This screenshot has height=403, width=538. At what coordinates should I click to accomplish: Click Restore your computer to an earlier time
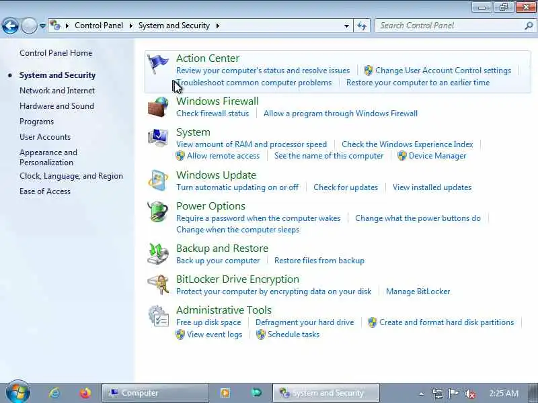coord(418,83)
